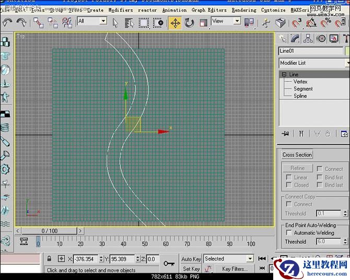
Task: Open the Animation menu
Action: 174,10
